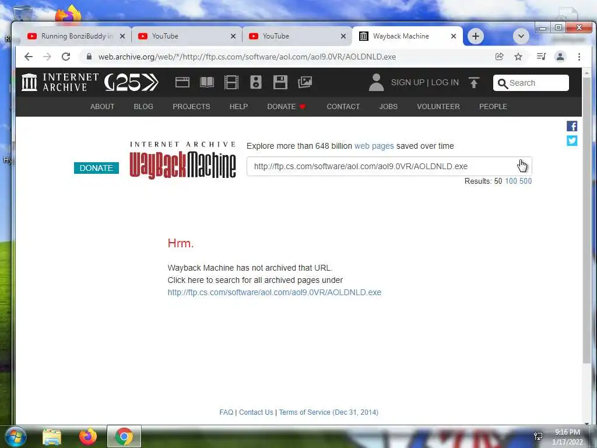Screen dimensions: 597x448
Task: Open the Internet Archive home logo
Action: pyautogui.click(x=60, y=82)
